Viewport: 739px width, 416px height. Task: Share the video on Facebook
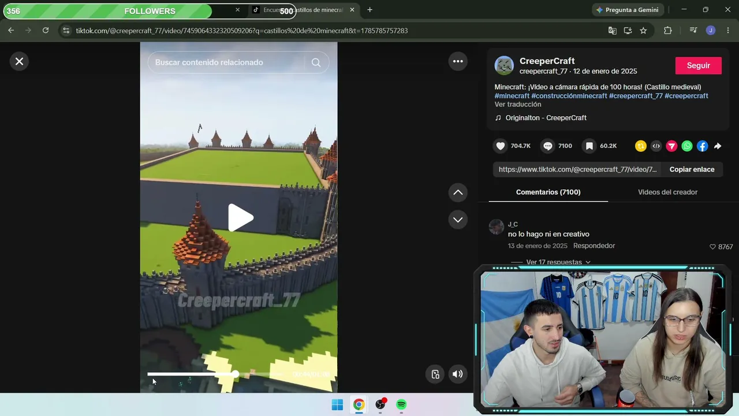point(702,146)
